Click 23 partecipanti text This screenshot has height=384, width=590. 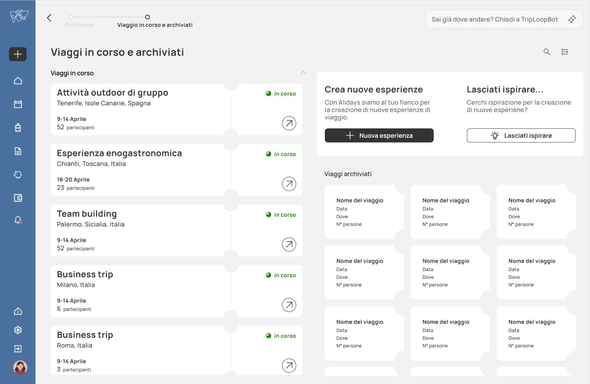pyautogui.click(x=75, y=188)
